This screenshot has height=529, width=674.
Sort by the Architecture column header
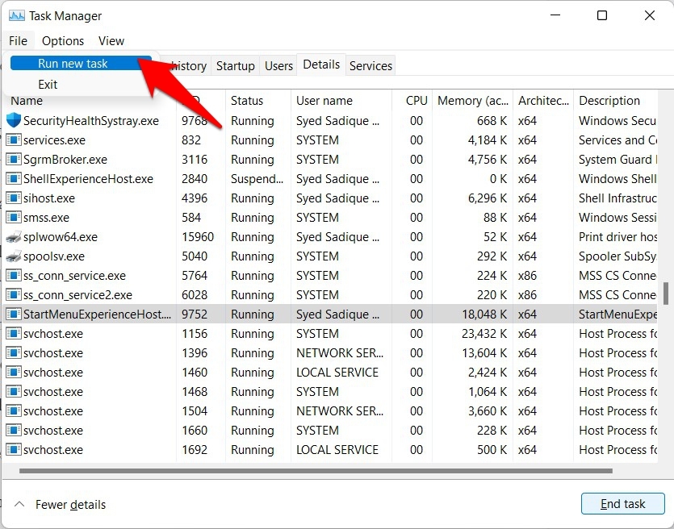pyautogui.click(x=543, y=101)
